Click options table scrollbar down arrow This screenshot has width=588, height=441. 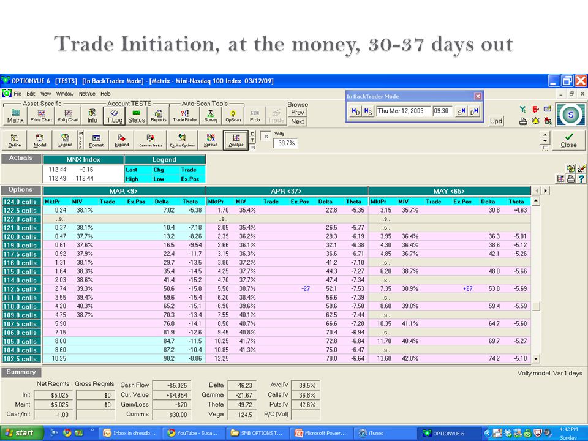pos(536,358)
